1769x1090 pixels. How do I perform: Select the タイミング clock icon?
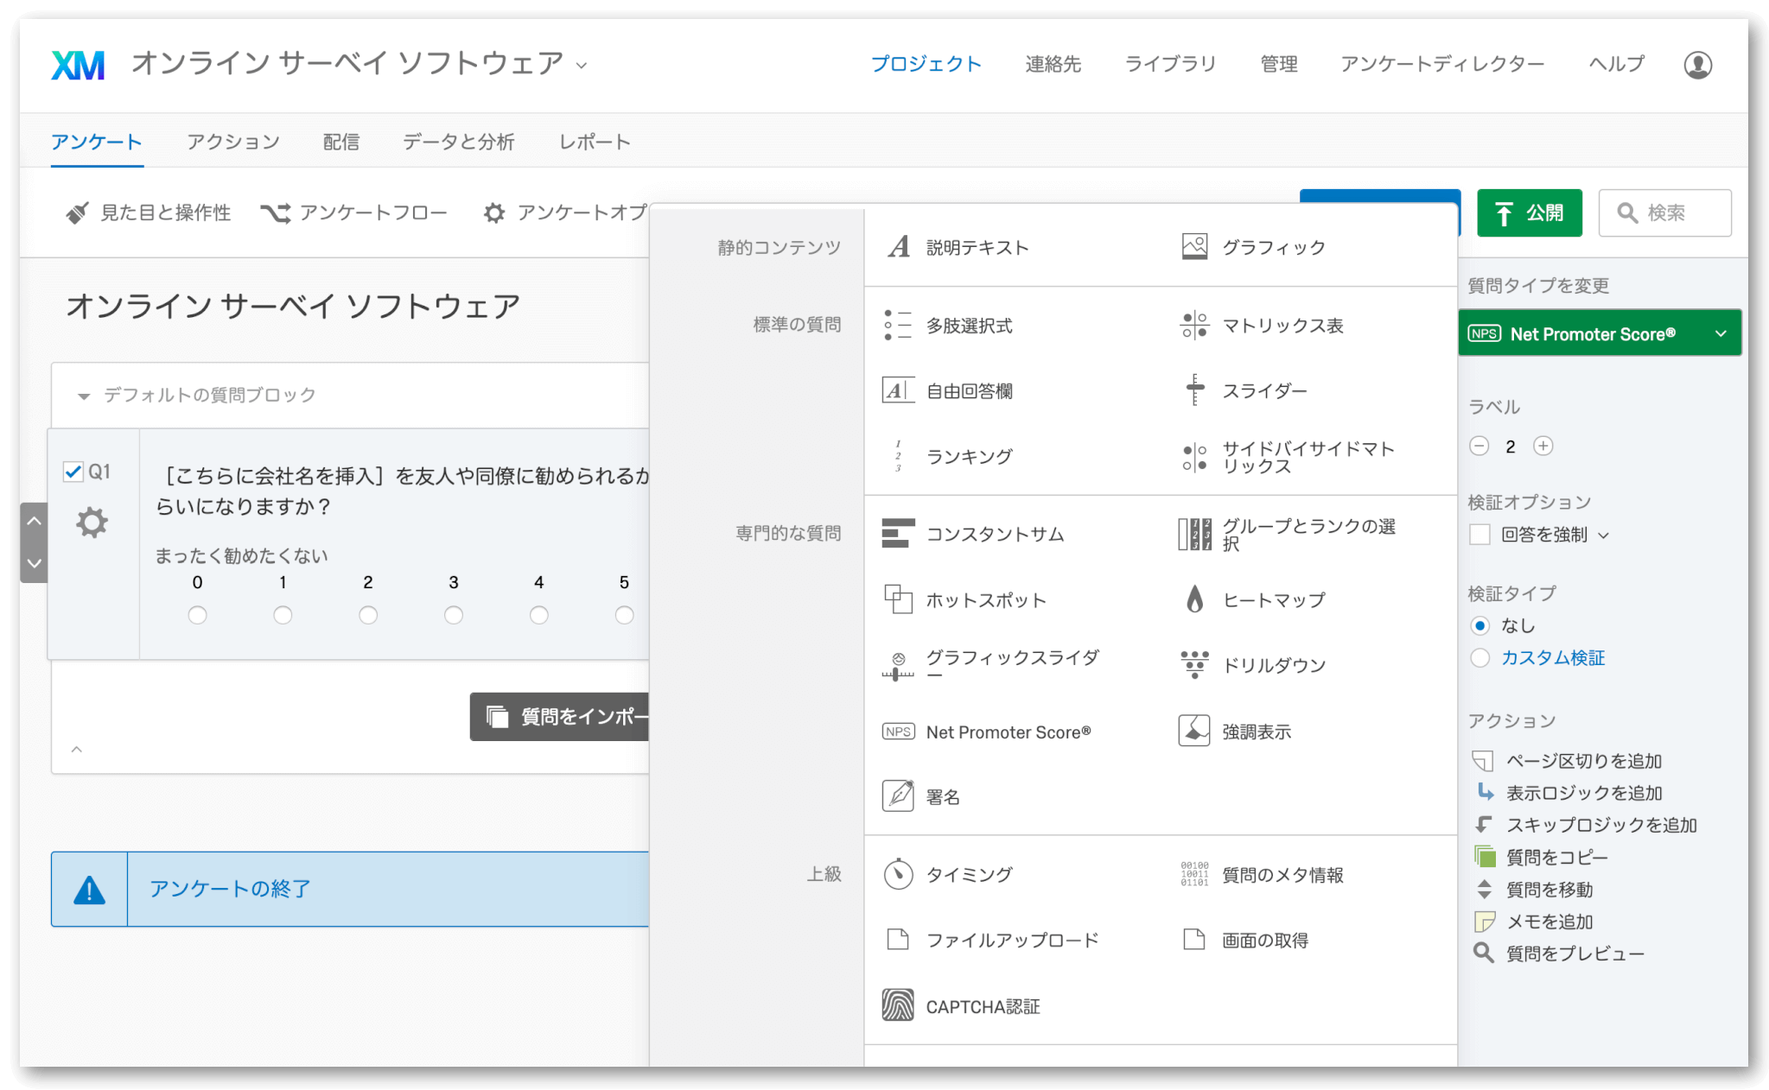898,874
